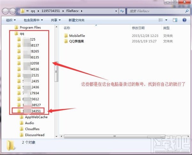Sort by the 类型 column header
Image resolution: width=192 pixels, height=155 pixels.
pos(166,28)
